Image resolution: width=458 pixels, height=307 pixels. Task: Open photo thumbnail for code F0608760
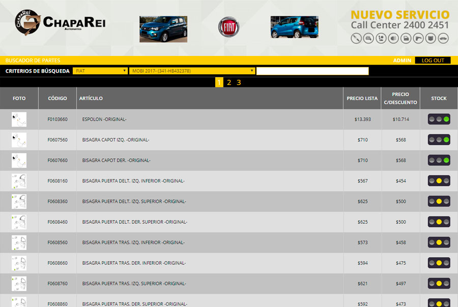coord(19,284)
